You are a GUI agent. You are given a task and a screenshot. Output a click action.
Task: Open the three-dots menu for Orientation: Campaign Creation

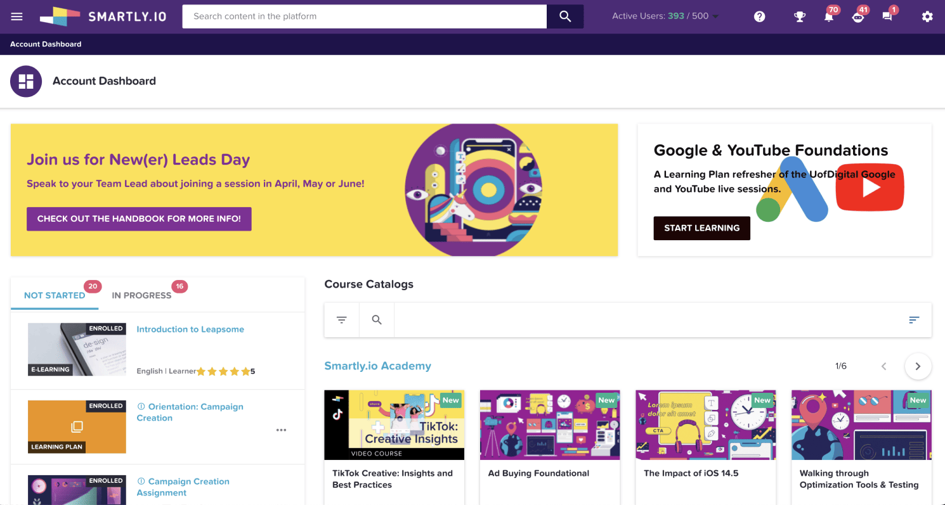[281, 430]
